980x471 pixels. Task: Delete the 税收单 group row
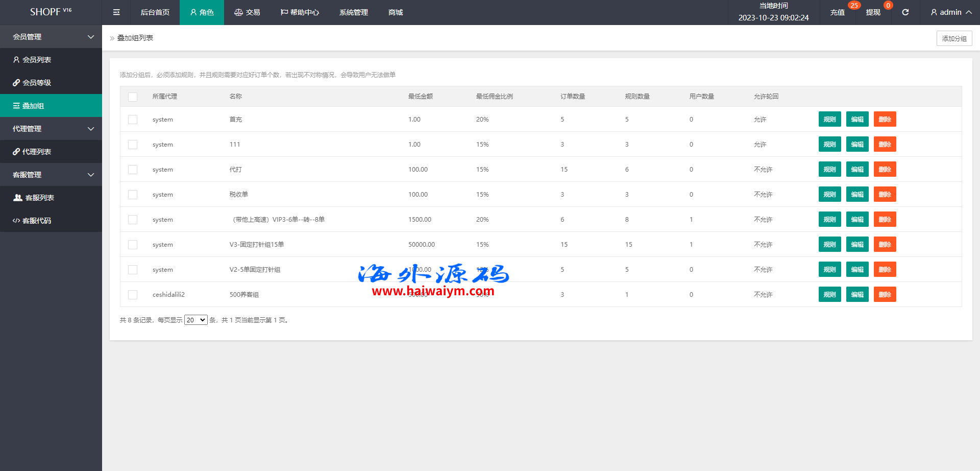pyautogui.click(x=885, y=195)
